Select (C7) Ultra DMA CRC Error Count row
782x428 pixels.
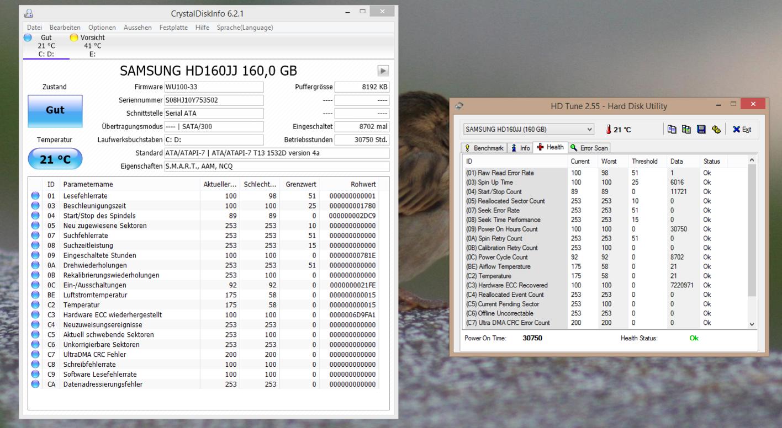605,323
